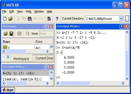Switch to the Current Directory tab
This screenshot has height=94, width=131.
tap(43, 58)
